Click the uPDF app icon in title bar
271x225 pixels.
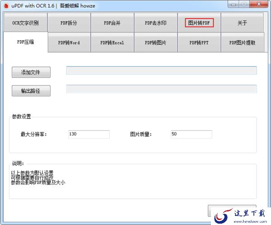click(x=6, y=6)
